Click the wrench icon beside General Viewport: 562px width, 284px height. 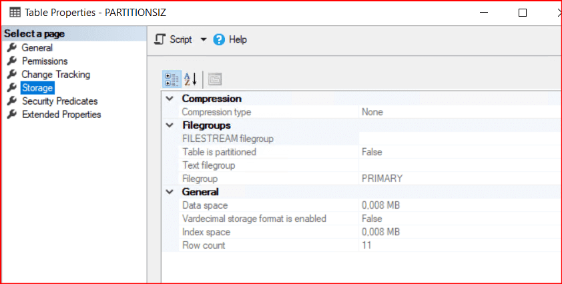point(11,48)
